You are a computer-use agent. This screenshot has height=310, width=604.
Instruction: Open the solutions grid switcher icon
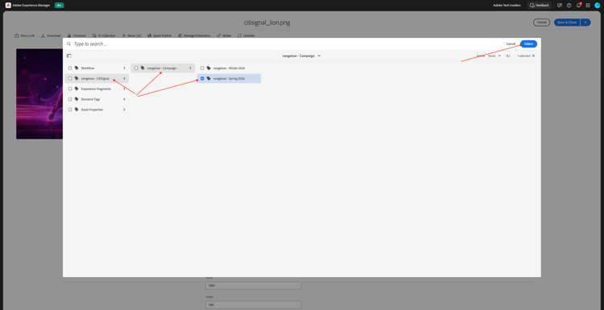[x=588, y=6]
